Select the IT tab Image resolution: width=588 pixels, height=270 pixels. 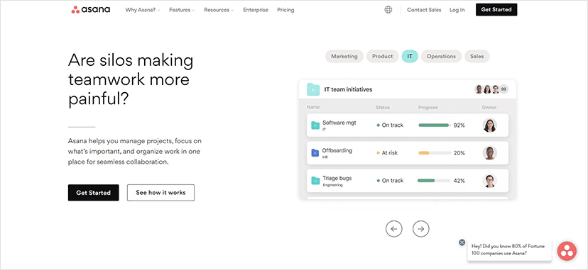coord(410,57)
